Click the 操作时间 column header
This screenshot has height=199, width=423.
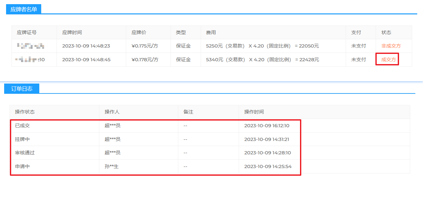point(254,112)
